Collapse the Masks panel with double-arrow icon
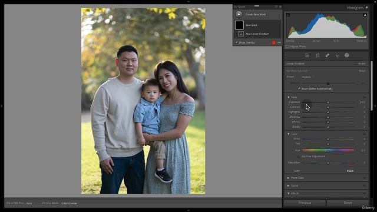 pos(280,6)
